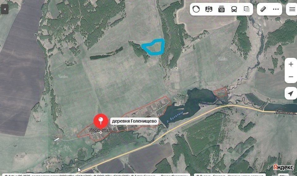Click the Мешавкино village label
The image size is (297, 176).
[x=223, y=92]
